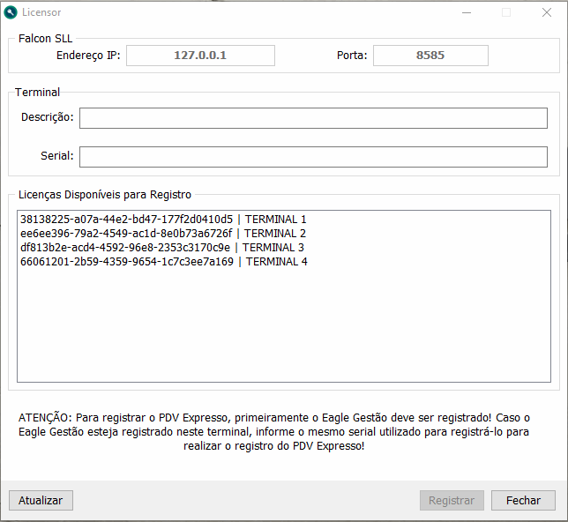Focus the Serial input field

(x=313, y=157)
